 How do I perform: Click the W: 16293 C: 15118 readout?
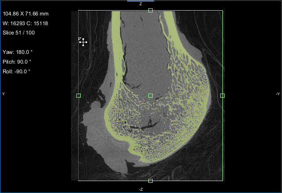[x=26, y=23]
